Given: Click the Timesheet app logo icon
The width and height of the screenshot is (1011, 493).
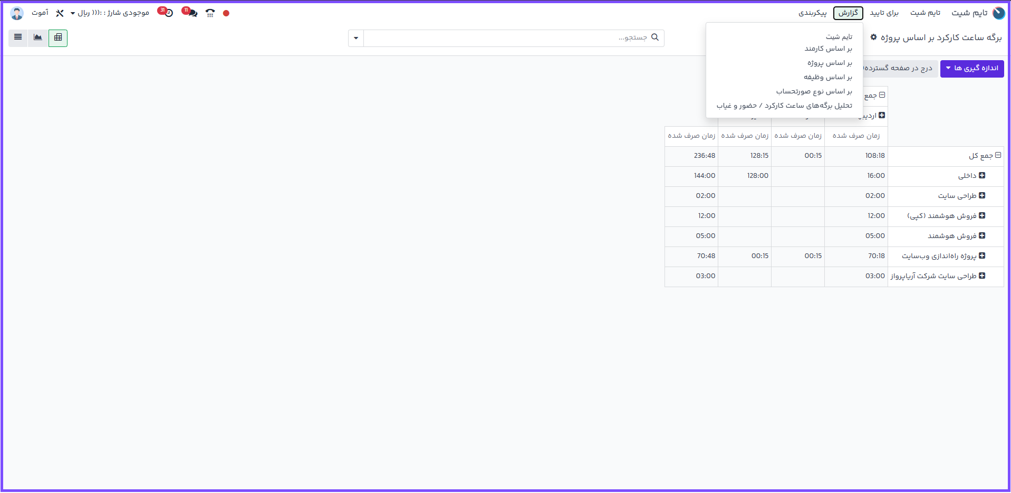Looking at the screenshot, I should click(998, 13).
